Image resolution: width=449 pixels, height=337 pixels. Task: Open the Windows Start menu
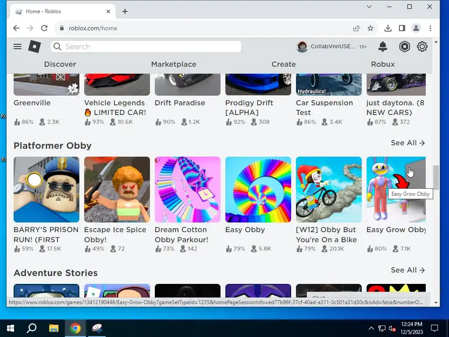pyautogui.click(x=11, y=328)
